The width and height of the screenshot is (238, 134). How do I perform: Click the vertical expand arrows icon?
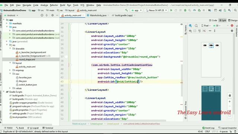[215, 31]
